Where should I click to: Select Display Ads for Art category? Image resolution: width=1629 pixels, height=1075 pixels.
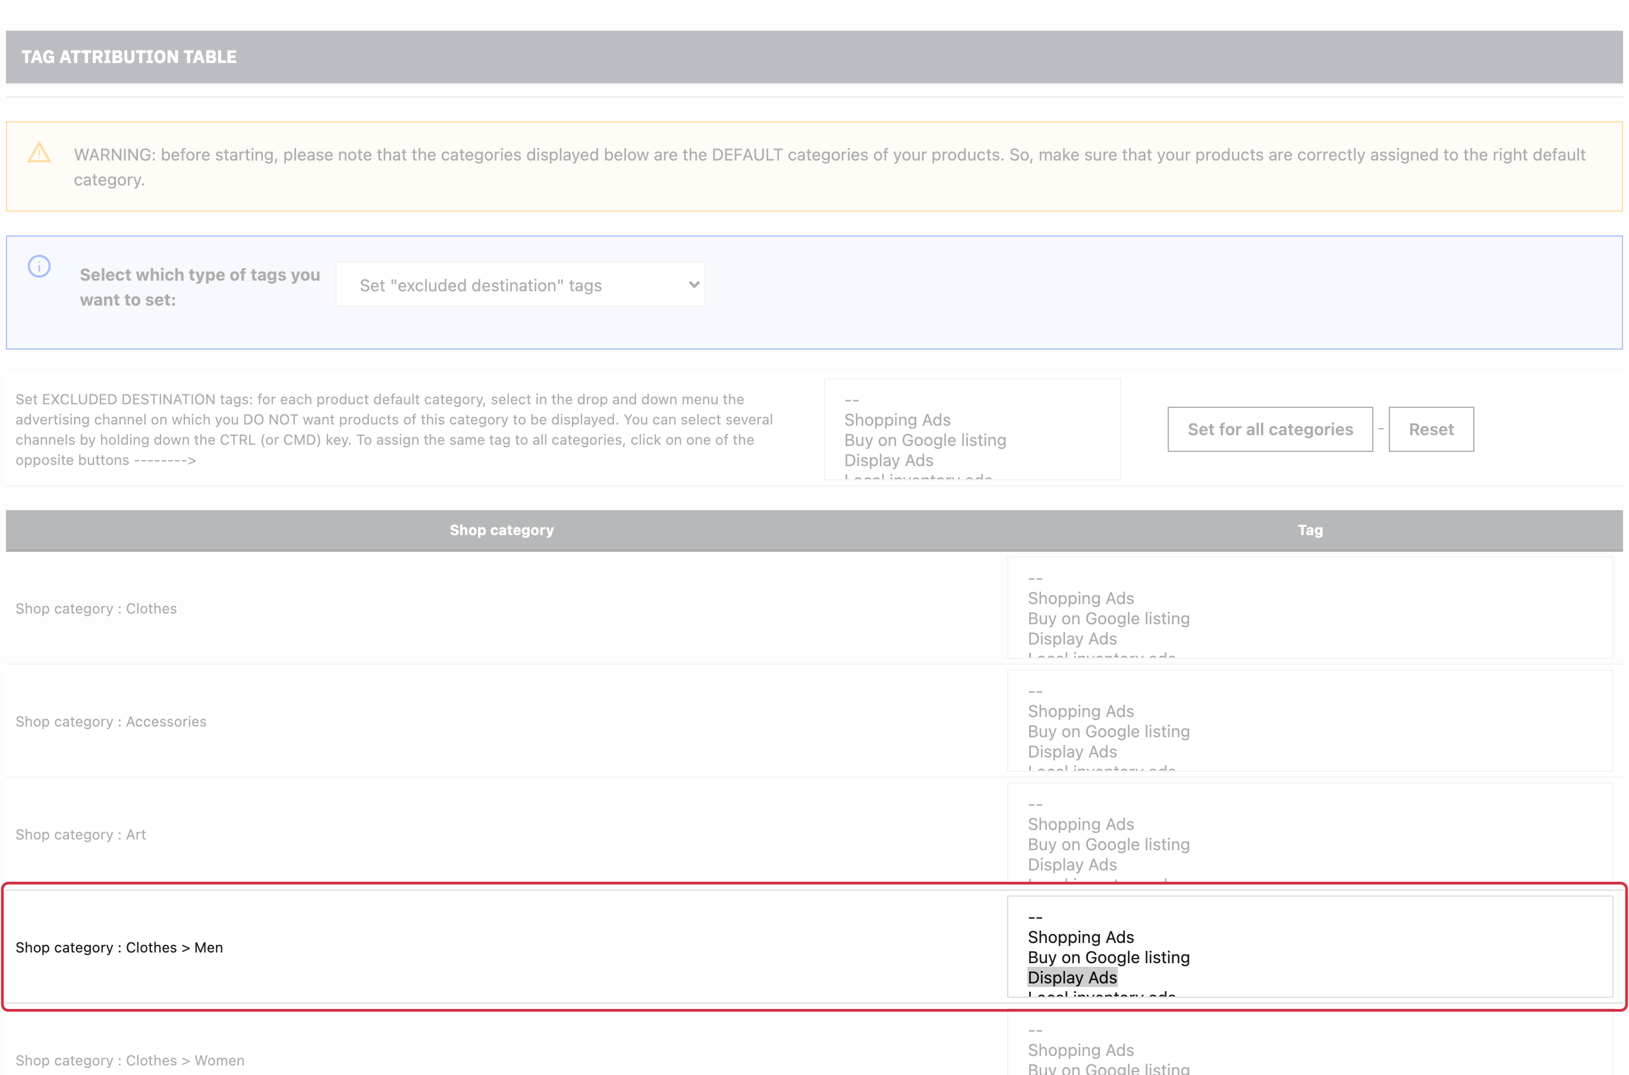coord(1072,865)
